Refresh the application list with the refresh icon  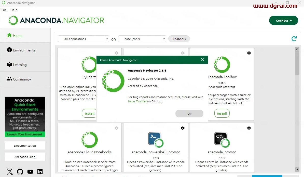[x=294, y=38]
